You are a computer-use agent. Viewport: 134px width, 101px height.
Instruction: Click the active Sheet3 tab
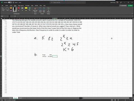click(x=15, y=98)
